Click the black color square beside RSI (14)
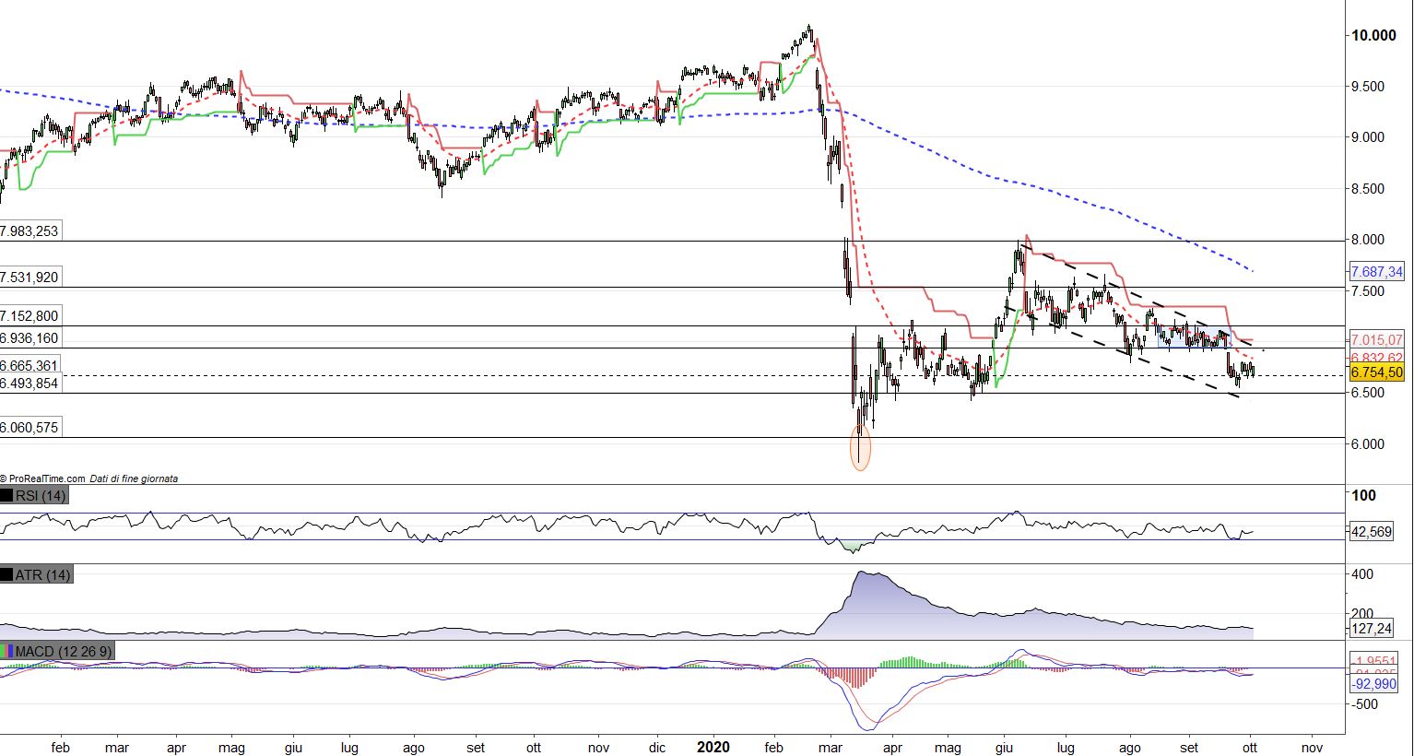The height and width of the screenshot is (756, 1414). pyautogui.click(x=6, y=496)
